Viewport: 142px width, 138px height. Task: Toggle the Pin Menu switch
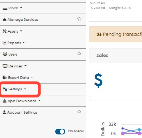pos(60,132)
